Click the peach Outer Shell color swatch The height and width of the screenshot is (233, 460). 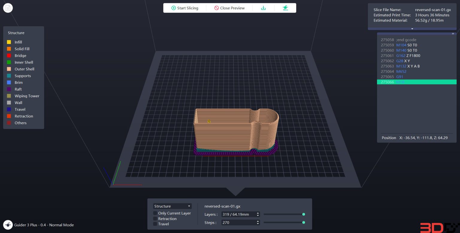[x=9, y=69]
